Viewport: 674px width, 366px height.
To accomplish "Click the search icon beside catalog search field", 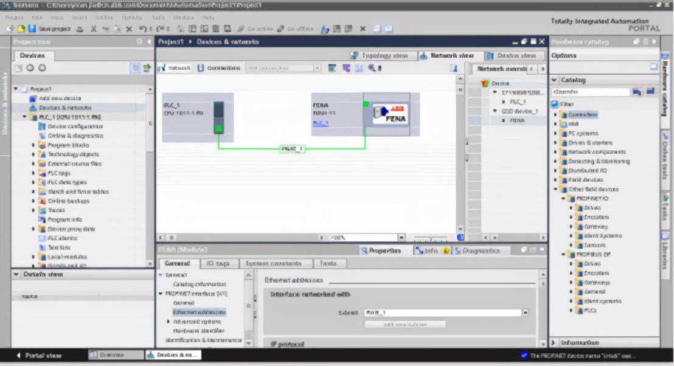I will tap(638, 92).
